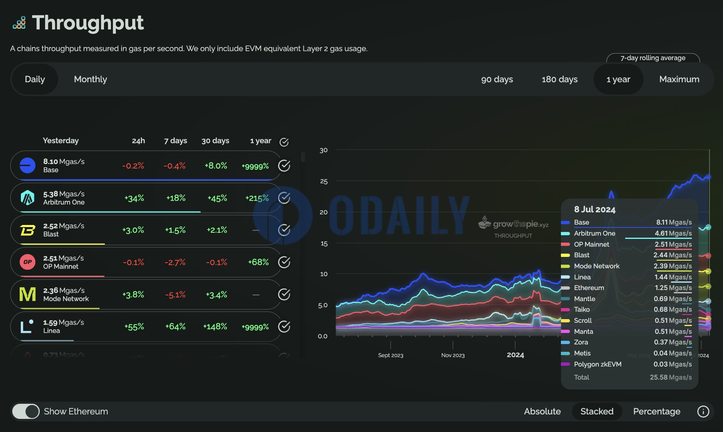Viewport: 723px width, 432px height.
Task: Click the Mode Network row 2.36 Mgas/s
Action: tap(145, 295)
